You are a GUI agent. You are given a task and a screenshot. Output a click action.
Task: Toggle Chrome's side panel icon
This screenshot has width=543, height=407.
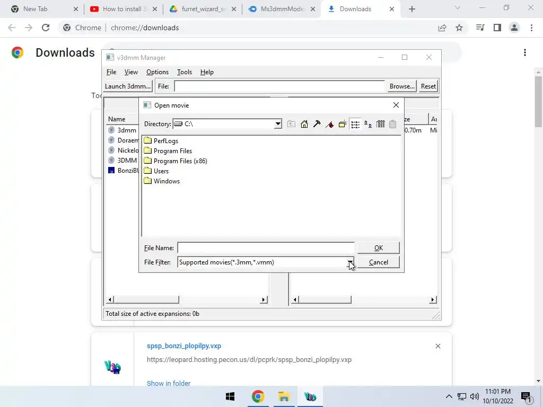tap(497, 28)
